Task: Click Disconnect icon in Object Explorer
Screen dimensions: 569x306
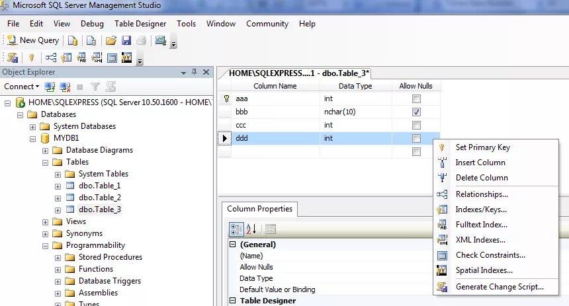Action: 65,87
